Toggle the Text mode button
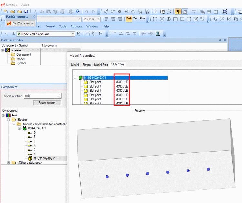The width and height of the screenshot is (242, 203). tap(129, 19)
